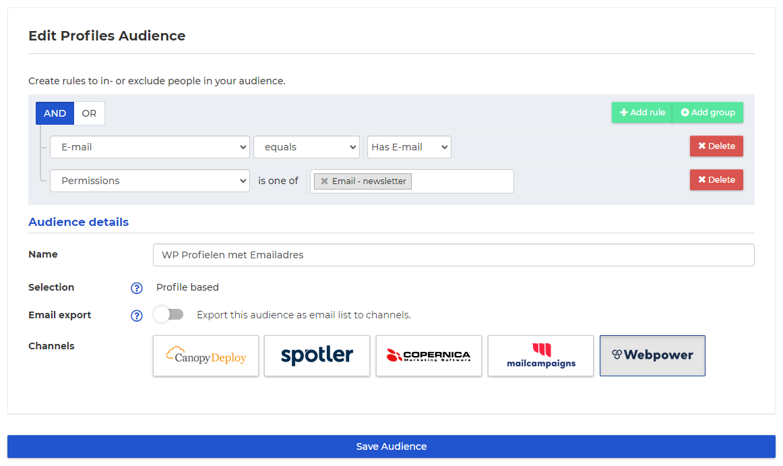The height and width of the screenshot is (466, 783).
Task: Select the Mailcampaigns channel
Action: 541,355
